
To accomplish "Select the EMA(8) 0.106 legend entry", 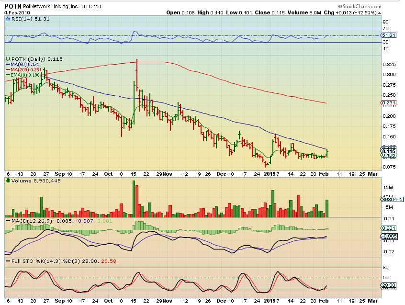I will click(x=22, y=75).
